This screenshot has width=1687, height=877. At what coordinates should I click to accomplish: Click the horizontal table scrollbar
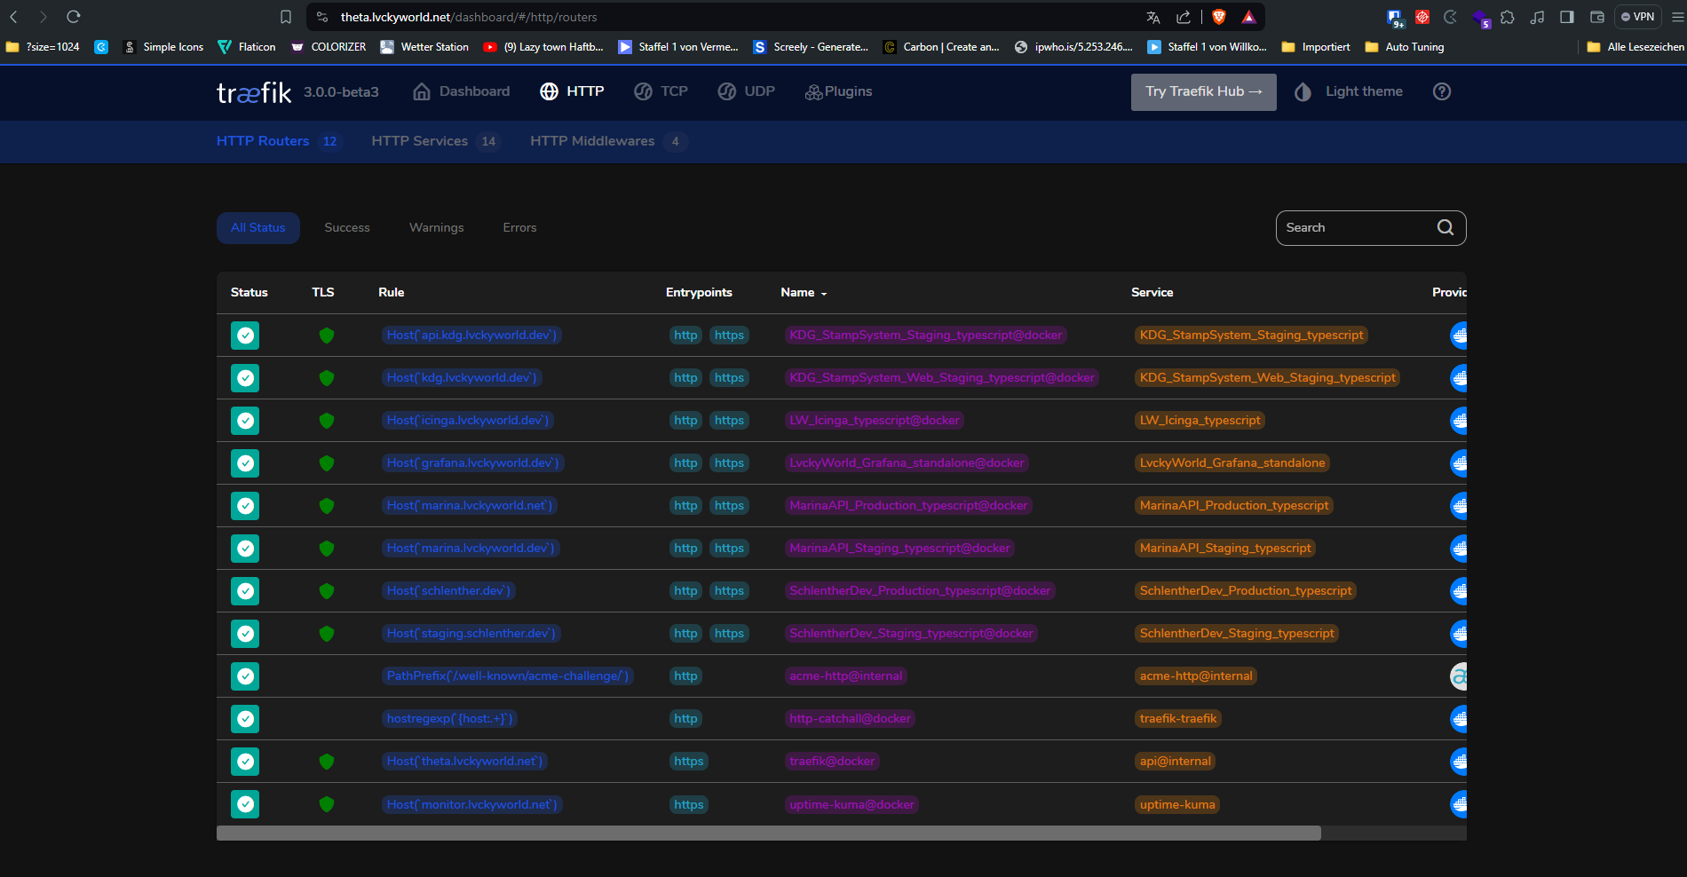point(768,833)
